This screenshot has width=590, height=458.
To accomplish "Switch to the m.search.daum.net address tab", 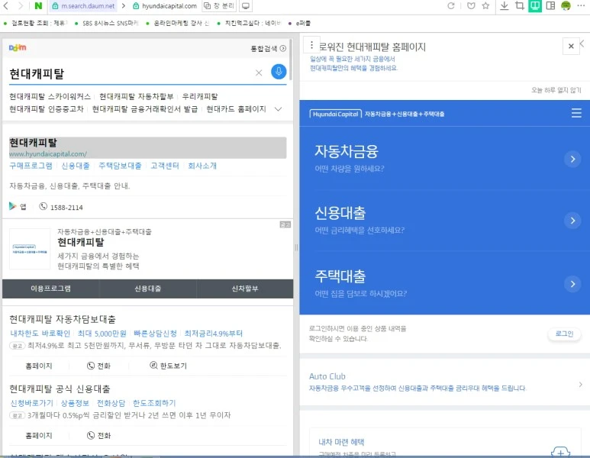I will (83, 6).
